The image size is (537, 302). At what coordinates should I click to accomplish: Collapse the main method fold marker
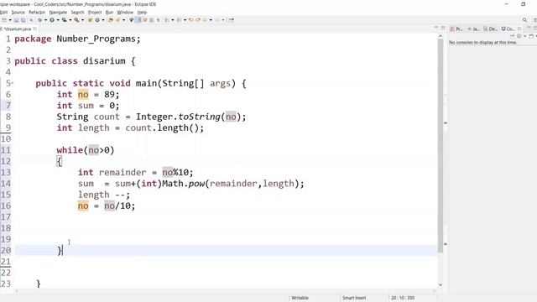pos(13,83)
